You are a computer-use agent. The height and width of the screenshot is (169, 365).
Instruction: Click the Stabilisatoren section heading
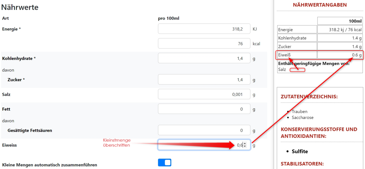click(x=302, y=164)
